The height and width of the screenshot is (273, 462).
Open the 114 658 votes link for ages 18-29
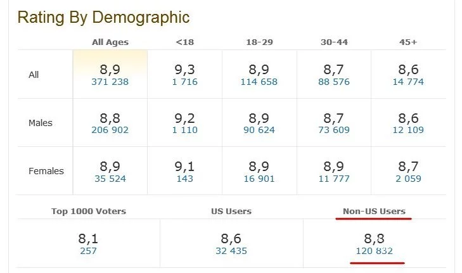point(259,82)
